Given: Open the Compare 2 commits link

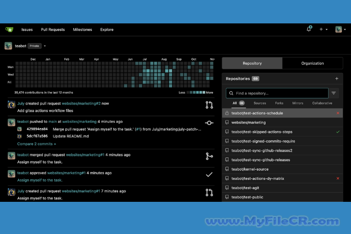Looking at the screenshot, I should (37, 144).
